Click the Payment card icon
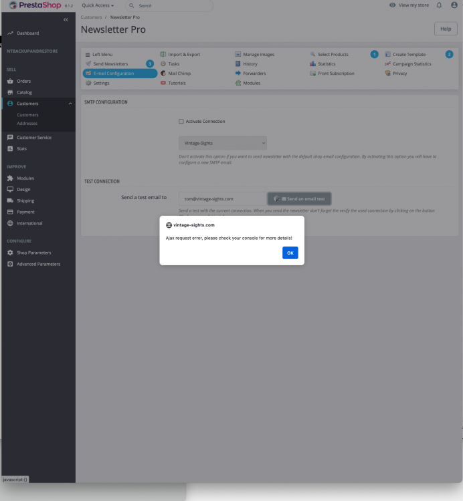This screenshot has width=463, height=501. click(x=10, y=212)
